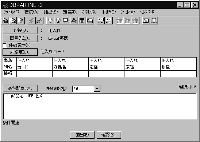This screenshot has width=200, height=142.
Task: Click the 列設定(U)... button
Action: click(20, 52)
